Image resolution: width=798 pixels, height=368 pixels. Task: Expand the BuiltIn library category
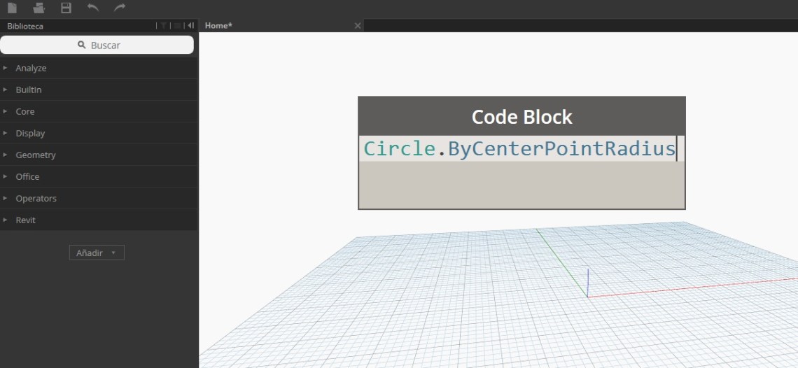pos(29,90)
